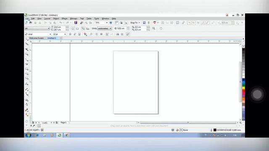Expand the Application launcher dropdown
The image size is (269, 151).
tap(158, 23)
